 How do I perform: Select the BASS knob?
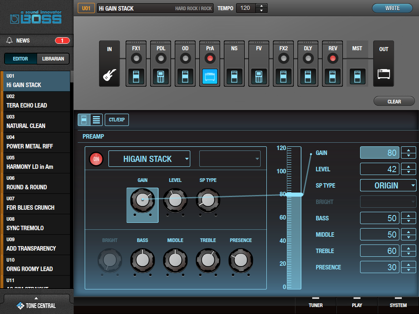pos(142,260)
